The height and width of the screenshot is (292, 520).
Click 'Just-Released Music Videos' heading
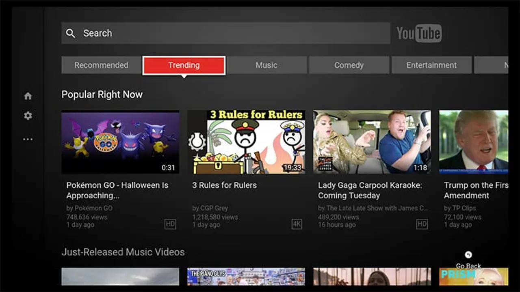point(123,252)
